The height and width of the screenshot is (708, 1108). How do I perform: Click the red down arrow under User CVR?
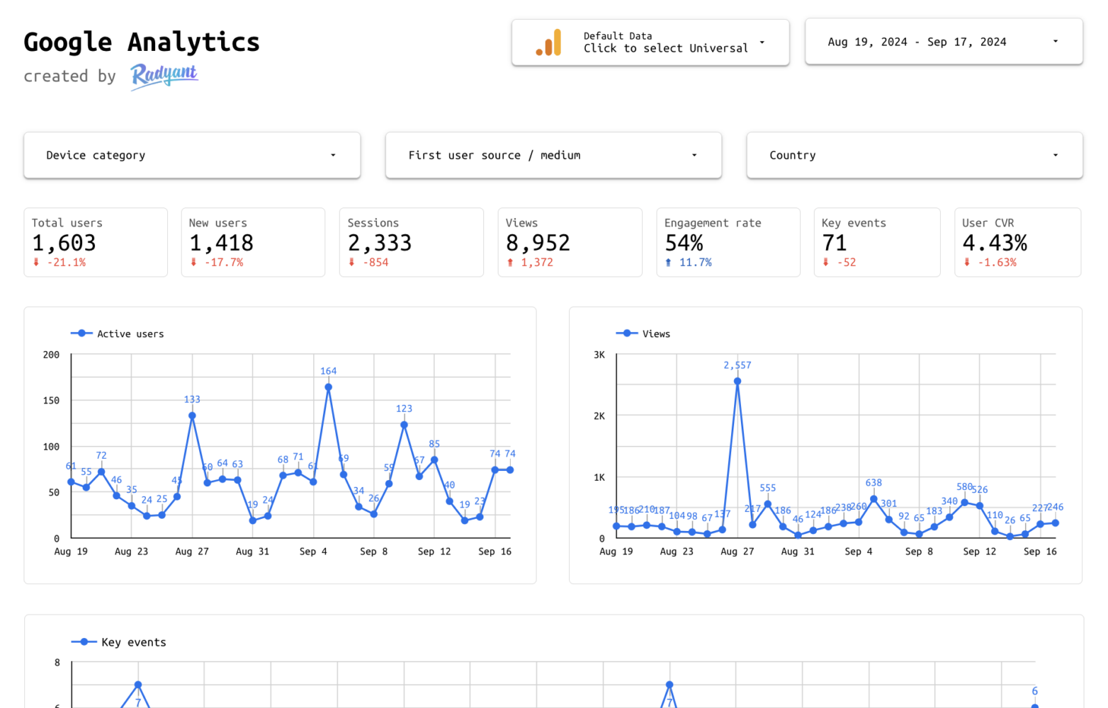click(967, 263)
